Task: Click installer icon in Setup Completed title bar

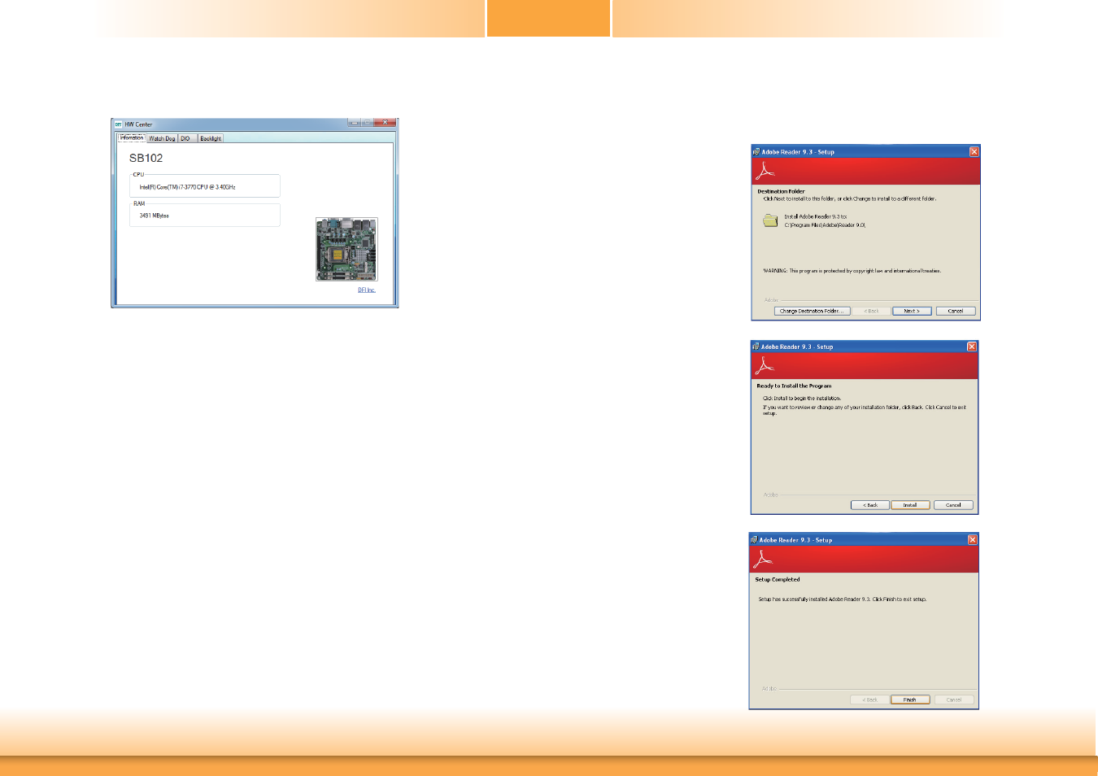Action: [754, 539]
